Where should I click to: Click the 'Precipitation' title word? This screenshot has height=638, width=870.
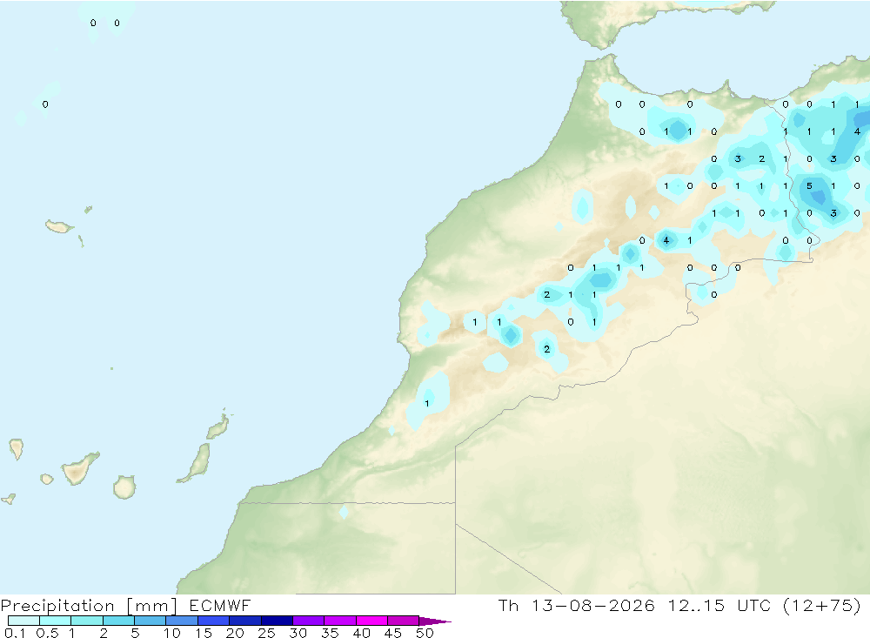click(x=57, y=606)
